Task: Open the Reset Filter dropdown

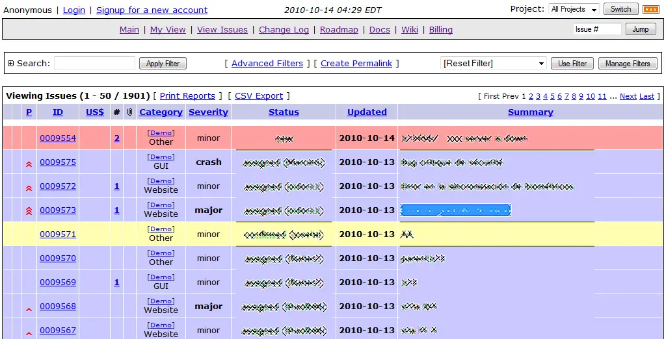Action: (494, 64)
